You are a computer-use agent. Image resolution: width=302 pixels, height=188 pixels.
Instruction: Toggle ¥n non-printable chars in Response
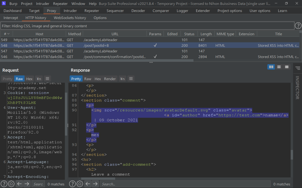[x=122, y=79]
